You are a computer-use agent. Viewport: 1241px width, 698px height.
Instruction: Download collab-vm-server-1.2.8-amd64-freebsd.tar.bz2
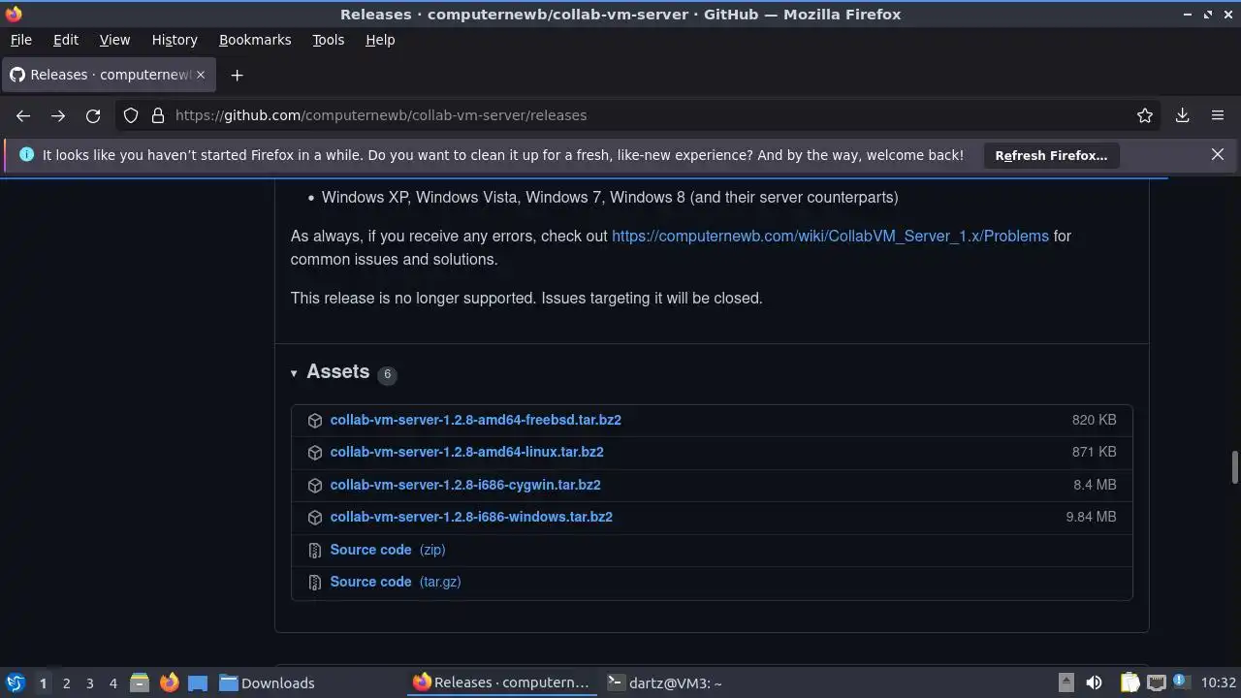tap(475, 420)
